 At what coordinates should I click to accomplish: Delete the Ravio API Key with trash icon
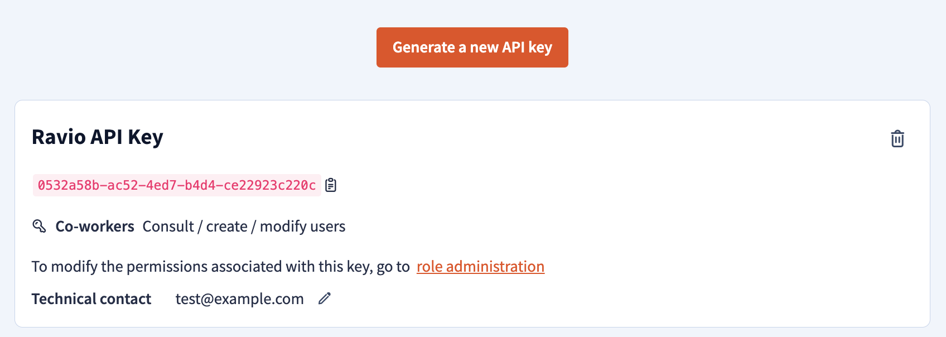coord(897,138)
